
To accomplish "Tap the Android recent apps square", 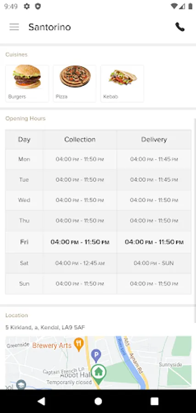I will (154, 401).
